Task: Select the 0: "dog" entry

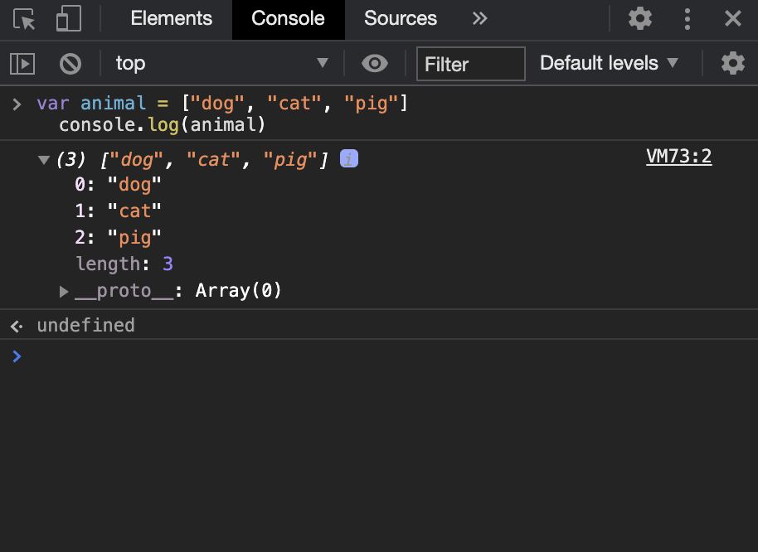Action: [118, 185]
